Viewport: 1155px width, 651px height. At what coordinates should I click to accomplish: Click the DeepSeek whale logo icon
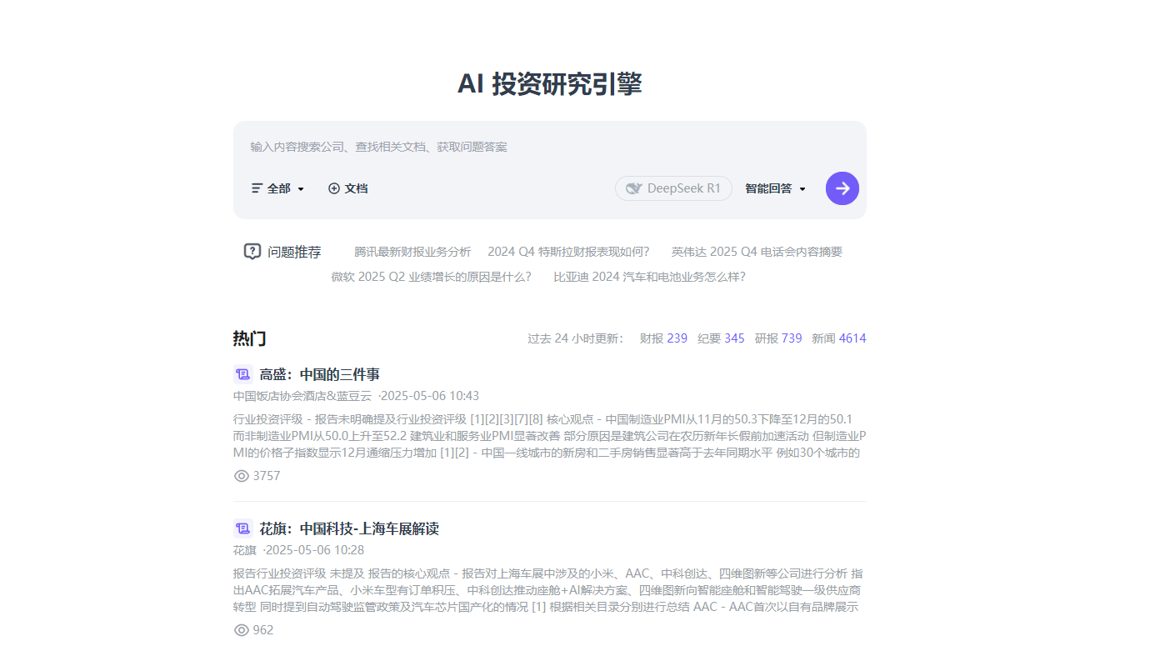(x=633, y=188)
